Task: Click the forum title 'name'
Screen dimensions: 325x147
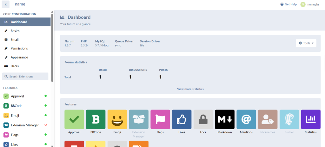Action: (20, 4)
